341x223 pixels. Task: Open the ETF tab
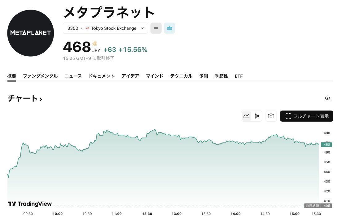(239, 76)
